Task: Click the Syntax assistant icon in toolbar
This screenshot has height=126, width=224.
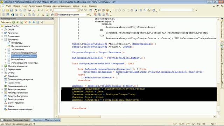Action: click(x=95, y=10)
